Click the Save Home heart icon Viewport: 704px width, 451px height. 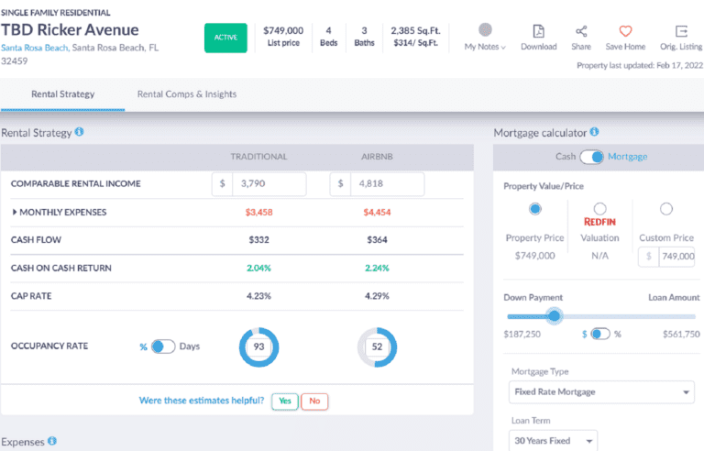[625, 31]
